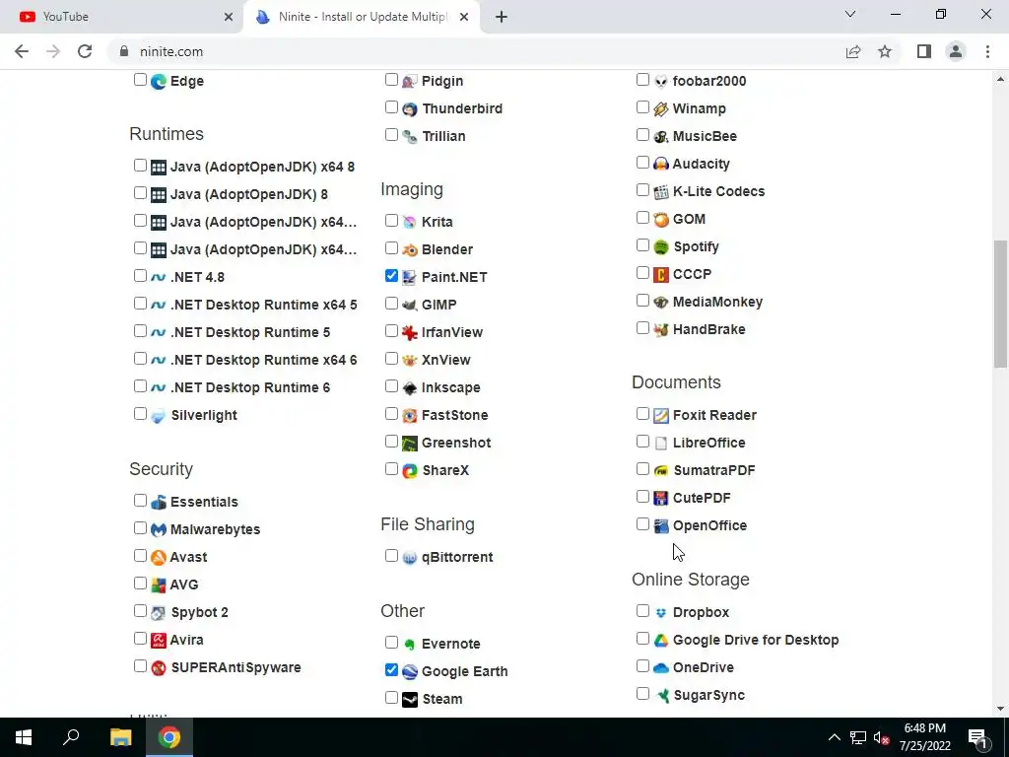Show hidden system tray icons
The image size is (1009, 757).
coord(834,737)
